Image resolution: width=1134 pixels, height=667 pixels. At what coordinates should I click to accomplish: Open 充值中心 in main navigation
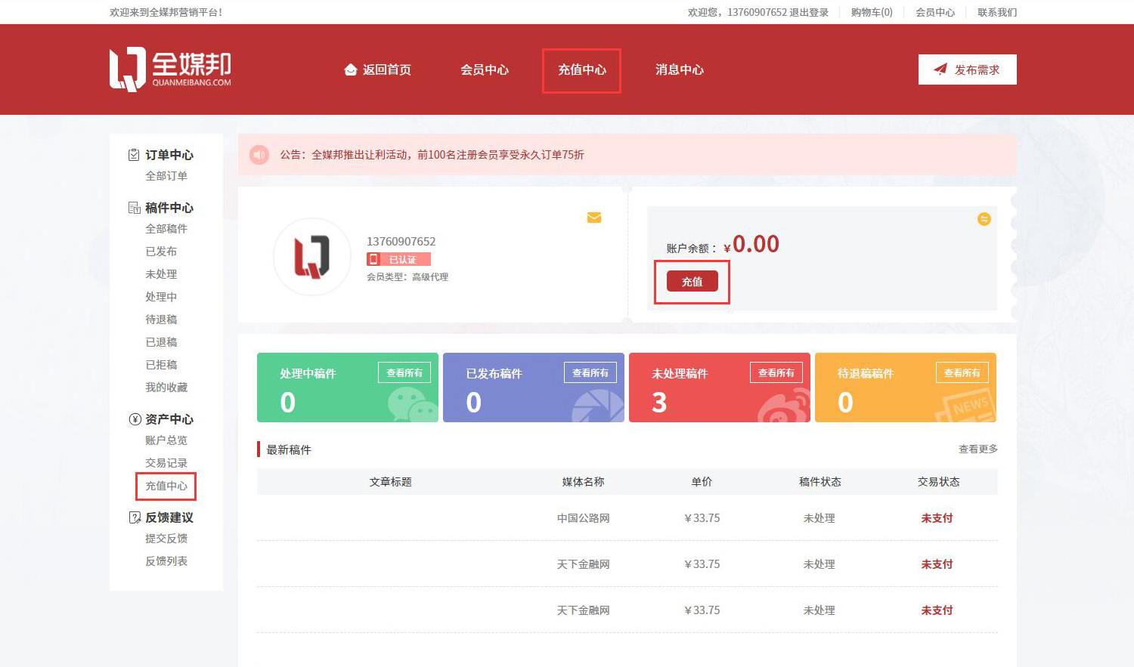pos(582,69)
